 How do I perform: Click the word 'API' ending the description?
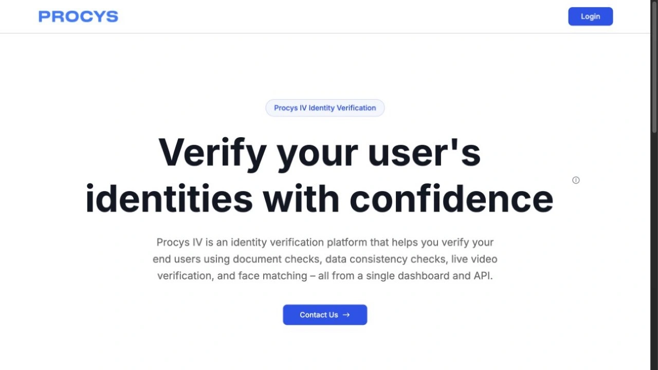tap(481, 275)
